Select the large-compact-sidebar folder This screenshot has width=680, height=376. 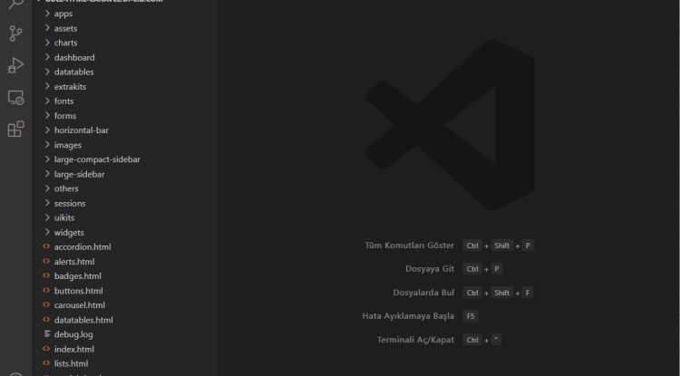pyautogui.click(x=97, y=159)
